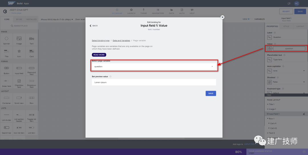The height and width of the screenshot is (155, 308).
Task: Click the Data and Variables breadcrumb
Action: tap(121, 41)
